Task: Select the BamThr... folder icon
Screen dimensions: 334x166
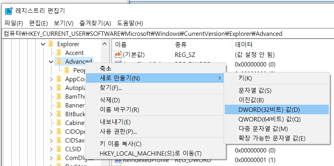Action: 59,96
